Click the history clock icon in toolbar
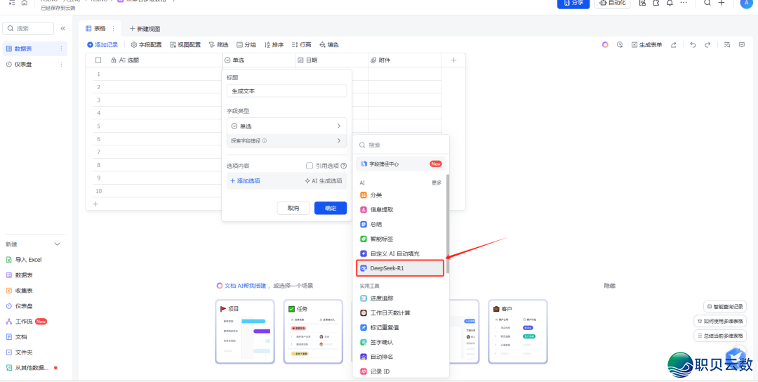The height and width of the screenshot is (382, 758). [x=620, y=44]
